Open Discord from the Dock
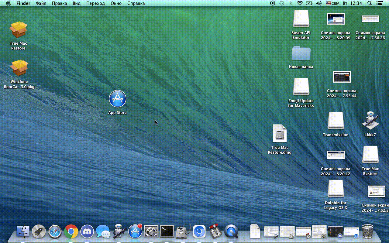The width and height of the screenshot is (389, 243). pos(87,232)
